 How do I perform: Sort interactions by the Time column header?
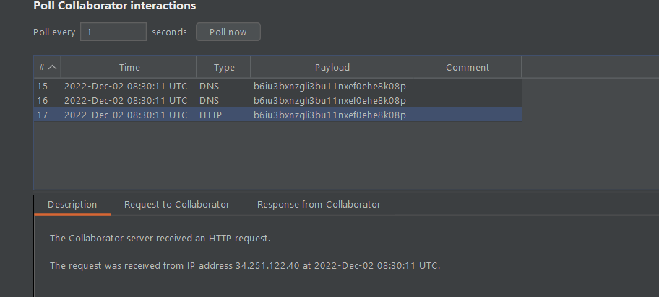click(x=129, y=67)
